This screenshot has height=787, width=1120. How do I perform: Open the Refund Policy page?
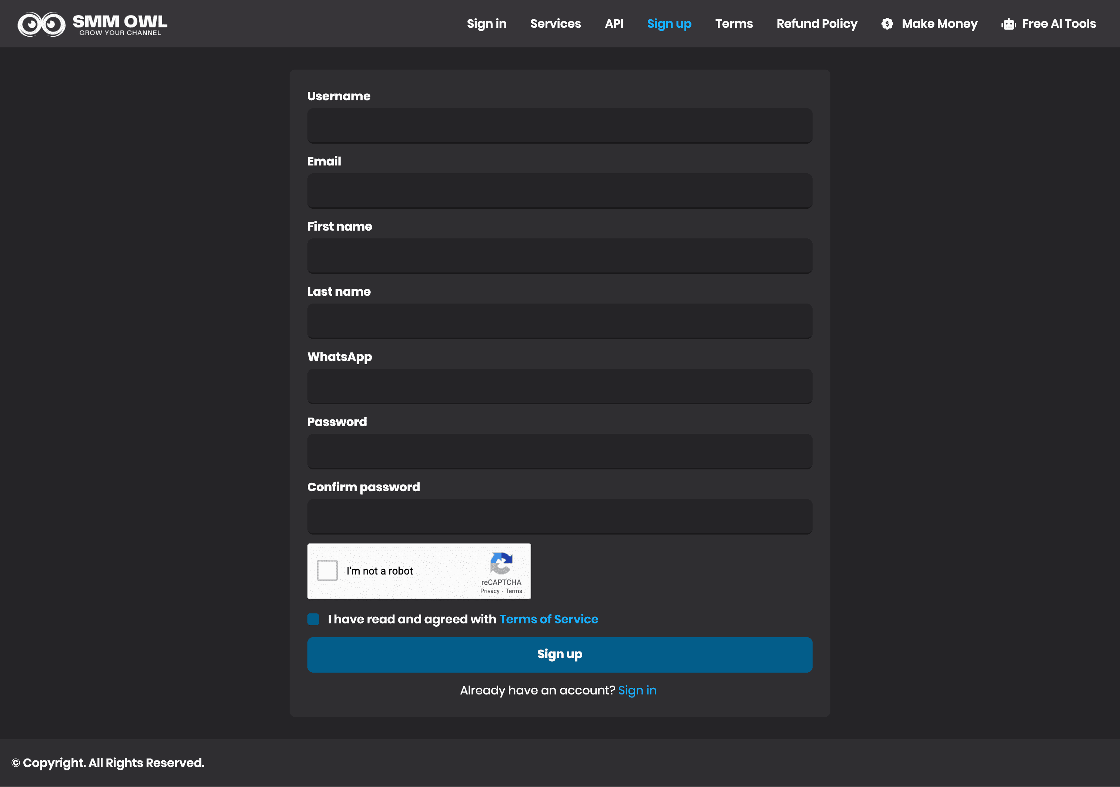click(x=817, y=23)
